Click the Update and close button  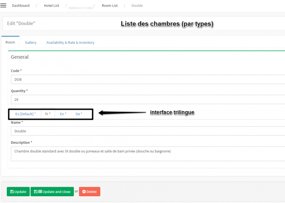coord(52,192)
